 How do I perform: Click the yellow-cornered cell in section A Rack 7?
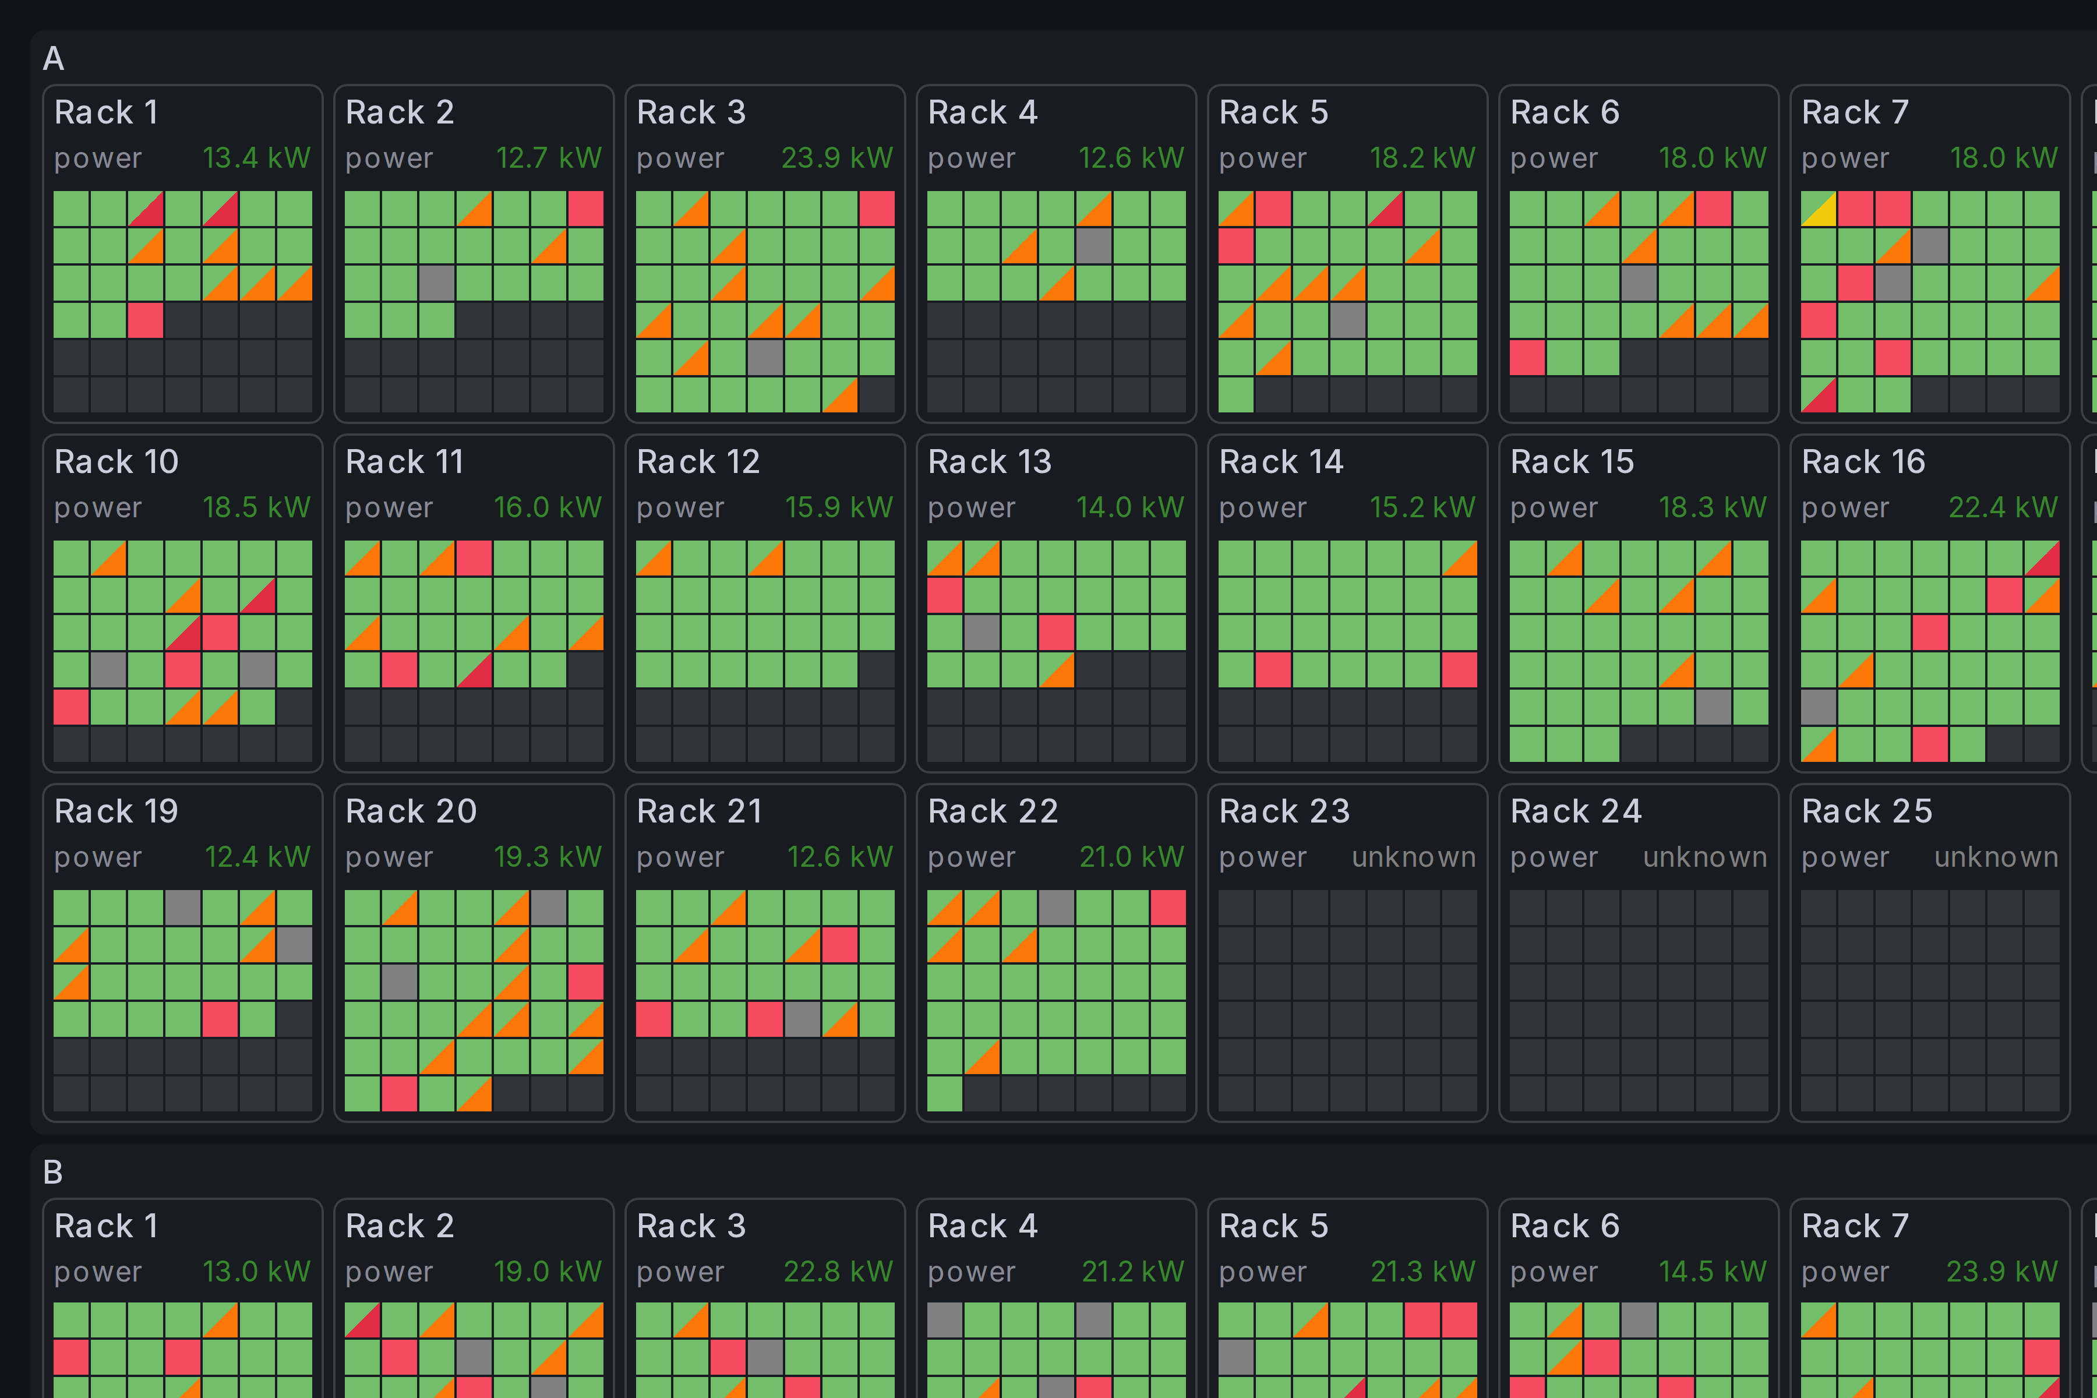(x=1819, y=209)
